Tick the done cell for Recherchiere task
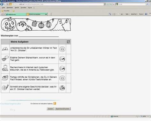The image size is (151, 121). (x=68, y=69)
